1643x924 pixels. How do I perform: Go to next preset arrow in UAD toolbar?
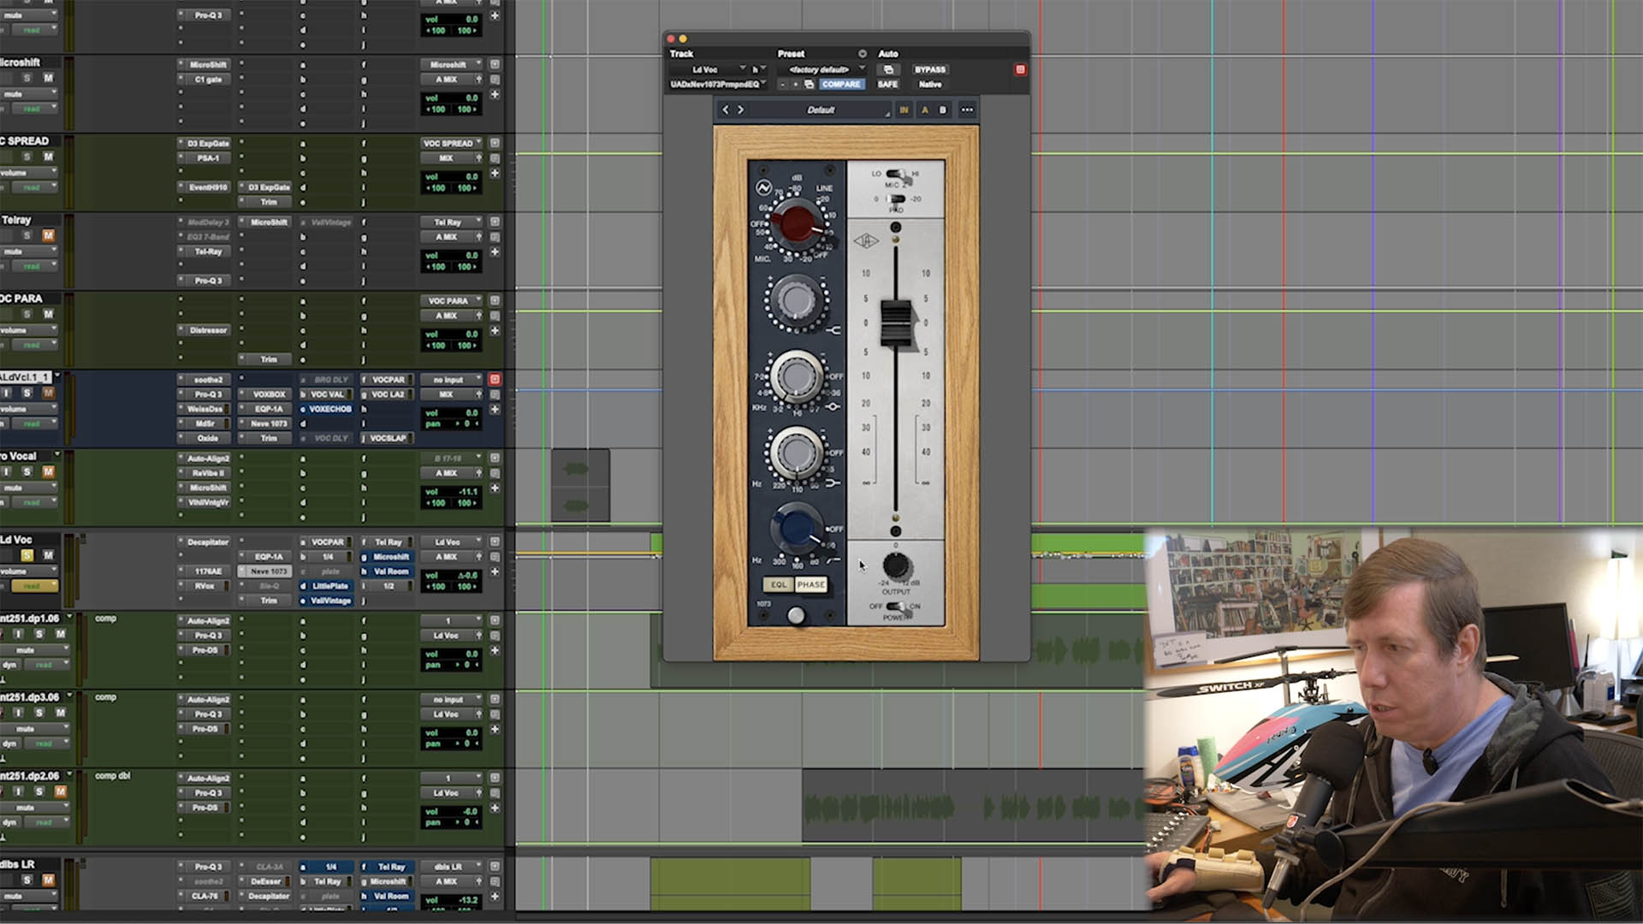[741, 110]
